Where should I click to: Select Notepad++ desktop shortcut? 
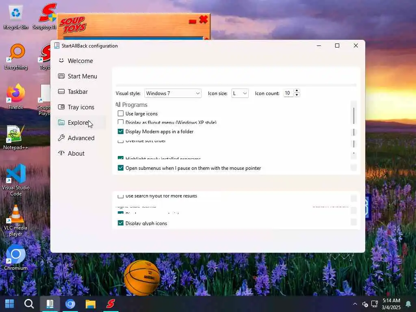16,137
